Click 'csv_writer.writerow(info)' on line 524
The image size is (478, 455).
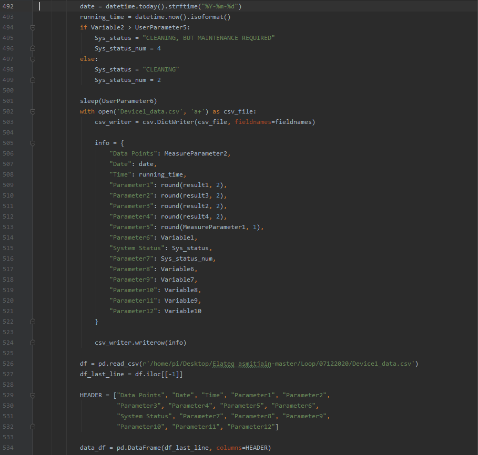click(140, 343)
